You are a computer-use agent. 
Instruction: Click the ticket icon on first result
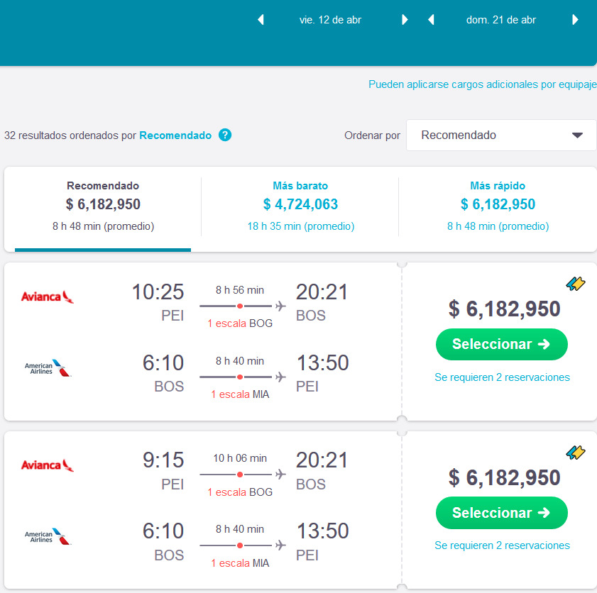(575, 284)
